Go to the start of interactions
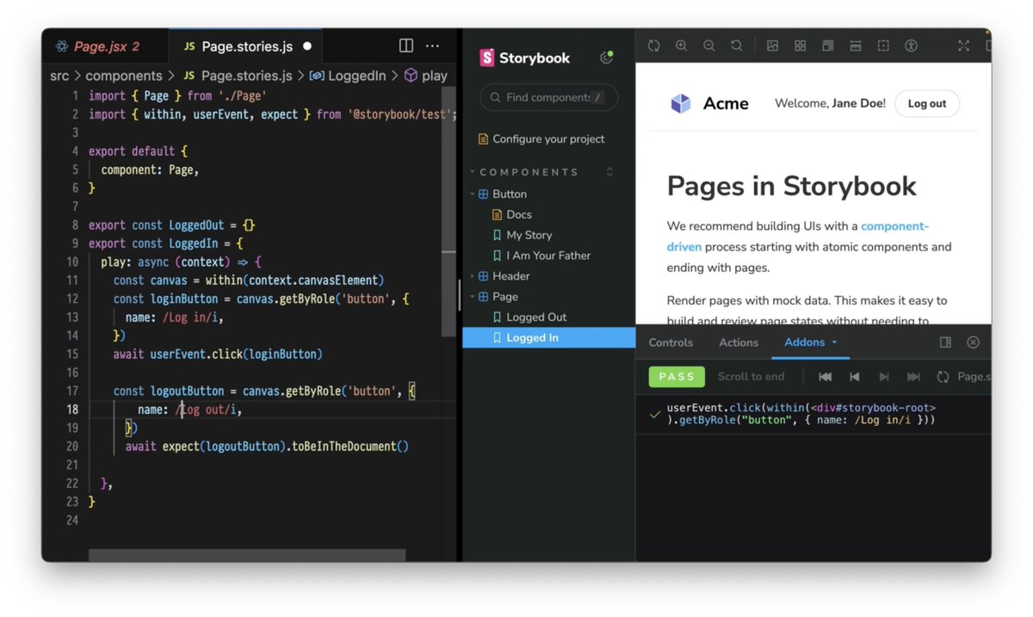This screenshot has height=617, width=1033. click(825, 377)
